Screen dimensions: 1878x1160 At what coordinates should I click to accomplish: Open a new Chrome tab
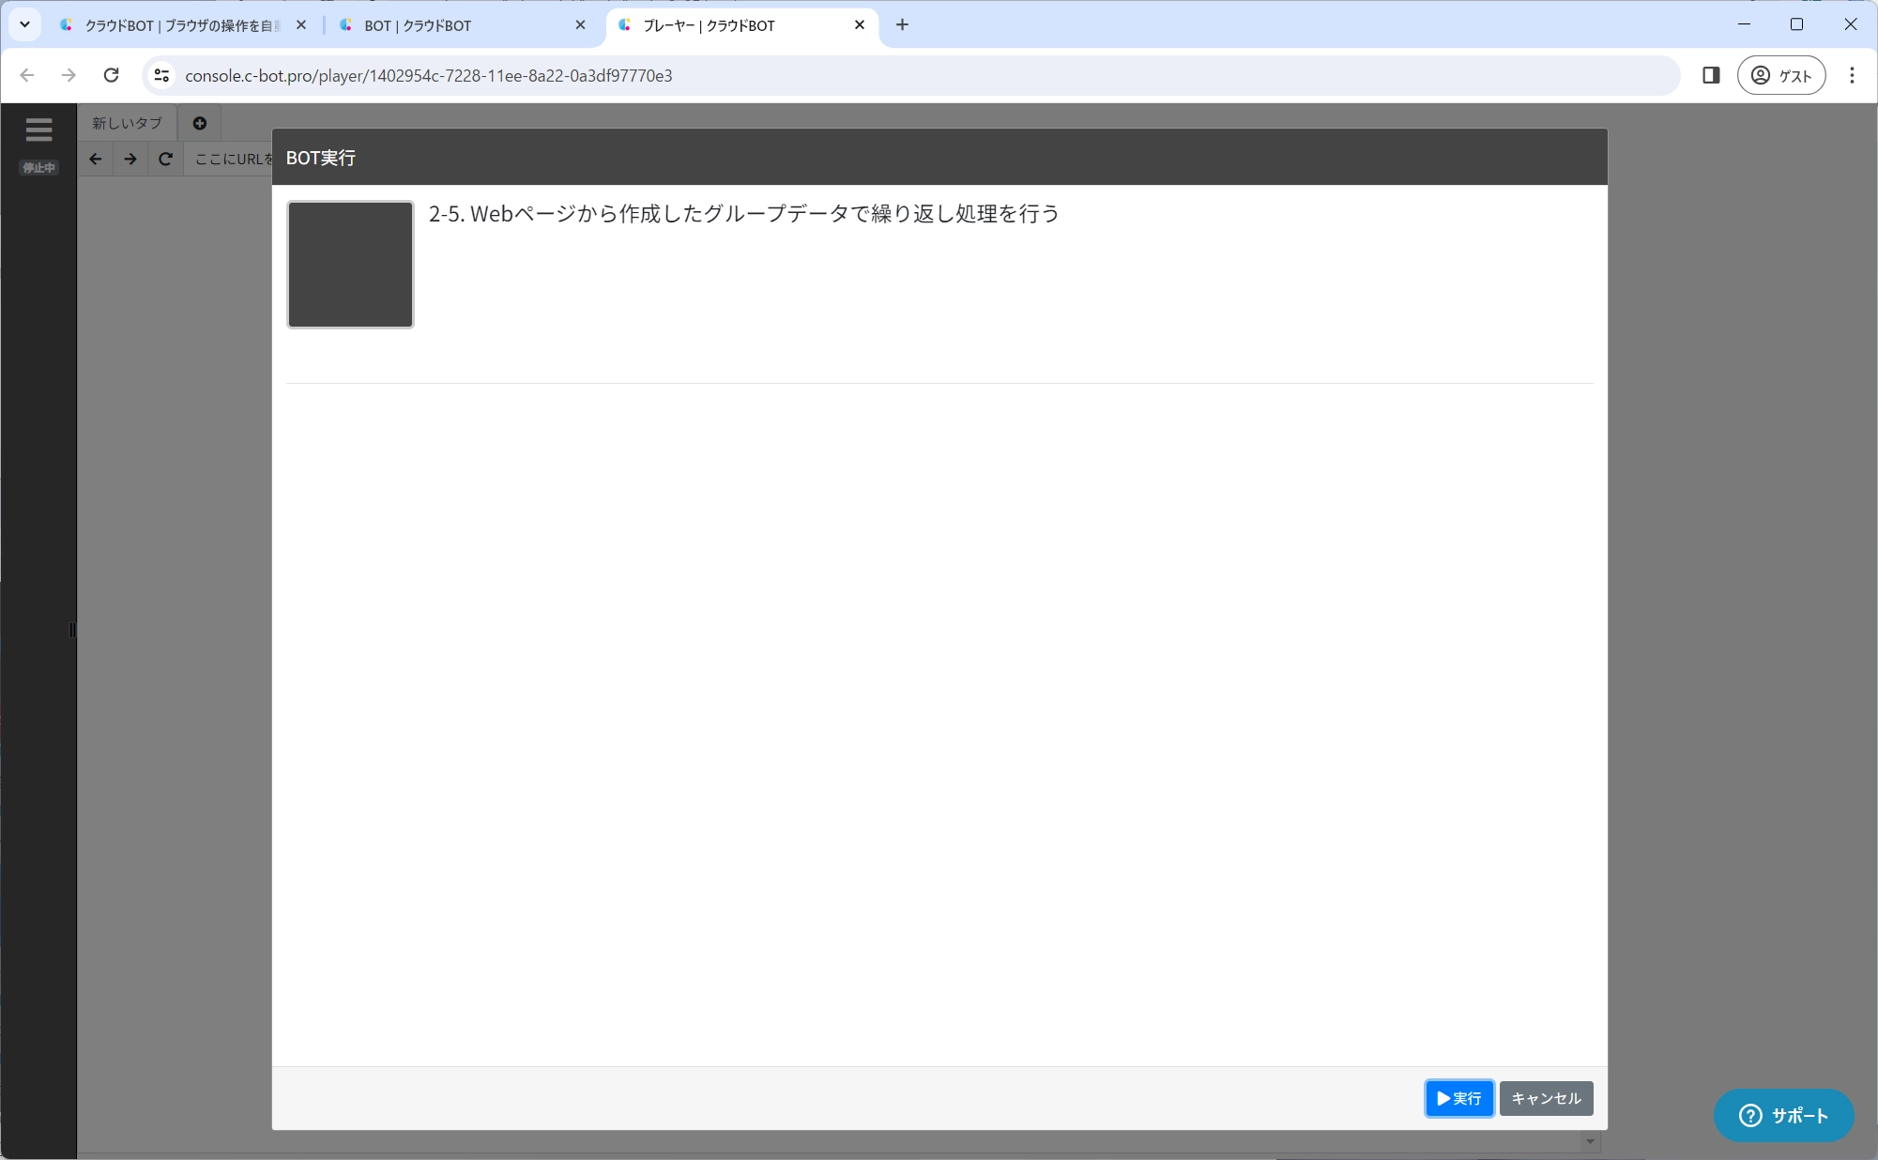point(902,25)
